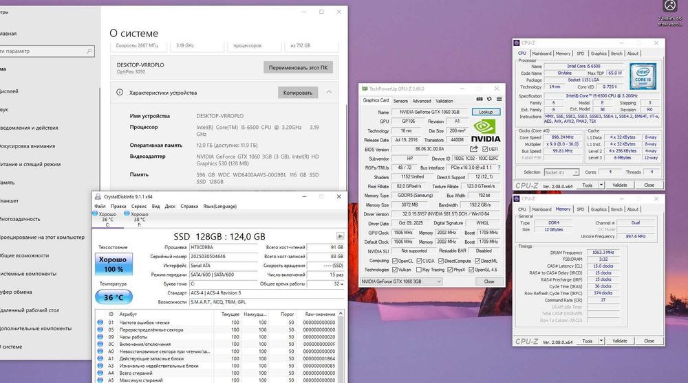Open Tools dropdown arrow in upper CPU-Z window
The image size is (688, 383).
pos(601,185)
